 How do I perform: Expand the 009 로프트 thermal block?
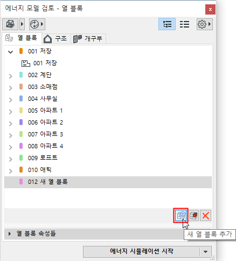pos(10,159)
